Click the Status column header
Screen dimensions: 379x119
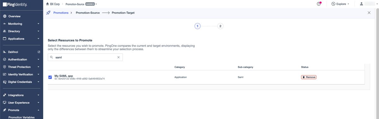click(305, 67)
